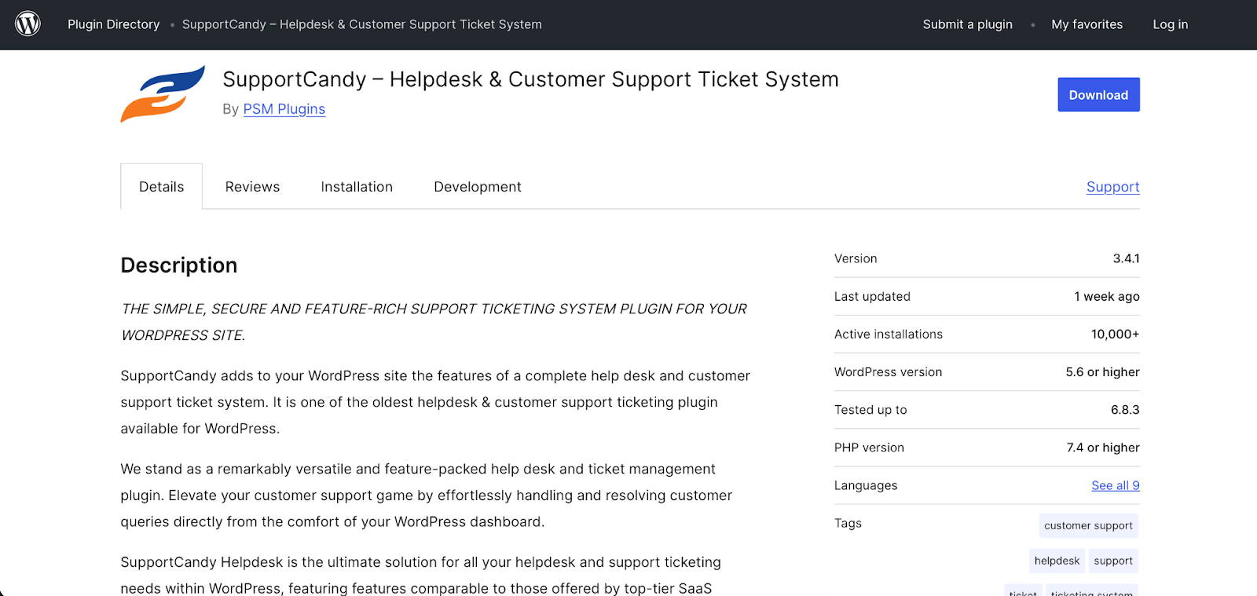1257x596 pixels.
Task: Click Log in
Action: coord(1170,24)
